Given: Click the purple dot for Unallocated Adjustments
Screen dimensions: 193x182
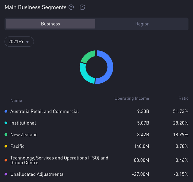Looking at the screenshot, I should (x=6, y=174).
